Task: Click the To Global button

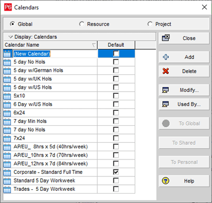Action: [x=184, y=124]
